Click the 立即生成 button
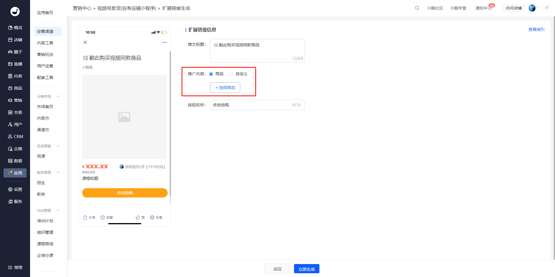The width and height of the screenshot is (555, 277). click(x=307, y=269)
